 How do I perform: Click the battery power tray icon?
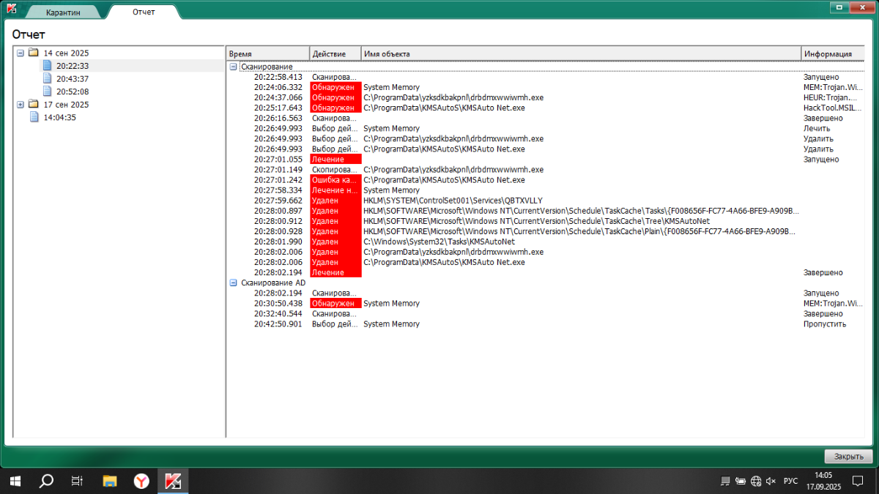coord(741,481)
